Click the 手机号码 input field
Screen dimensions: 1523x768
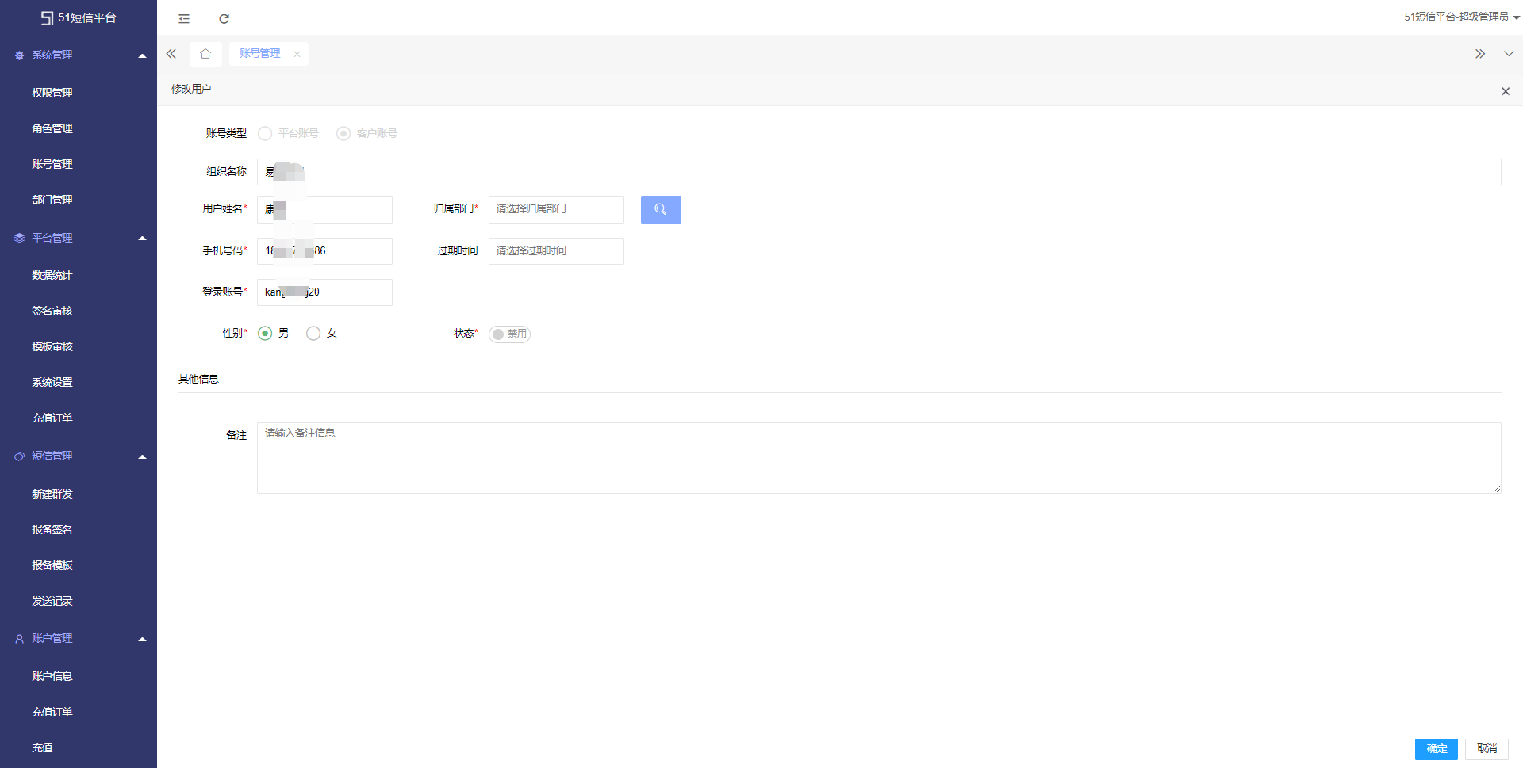tap(324, 251)
